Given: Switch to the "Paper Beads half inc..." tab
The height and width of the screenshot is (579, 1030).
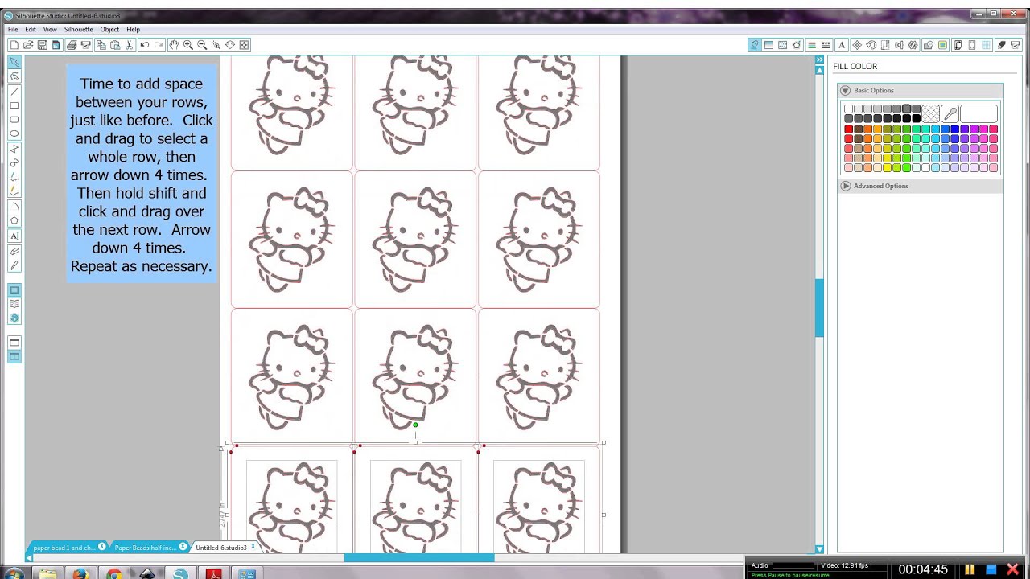Looking at the screenshot, I should point(145,548).
